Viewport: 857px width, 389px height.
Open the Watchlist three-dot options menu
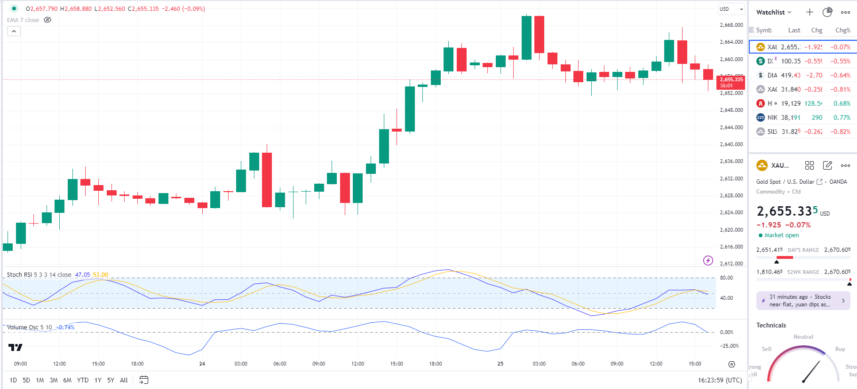click(845, 12)
